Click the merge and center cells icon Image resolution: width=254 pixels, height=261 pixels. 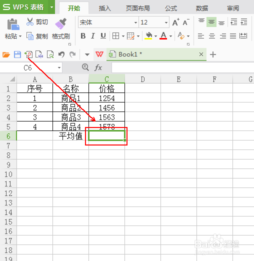(243, 36)
